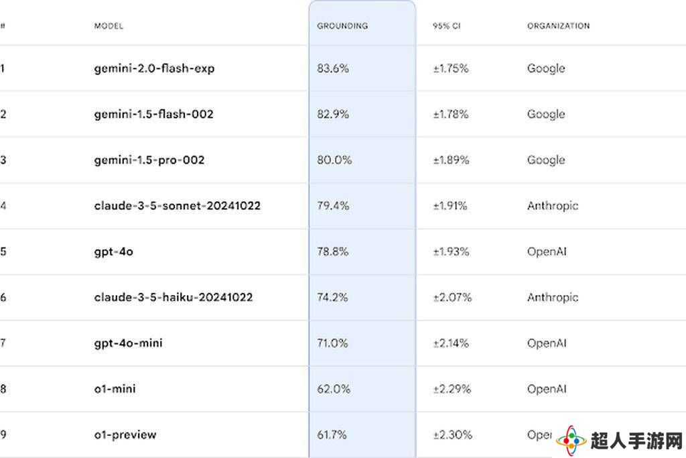
Task: Click Anthropic organization in row 4
Action: [x=553, y=206]
